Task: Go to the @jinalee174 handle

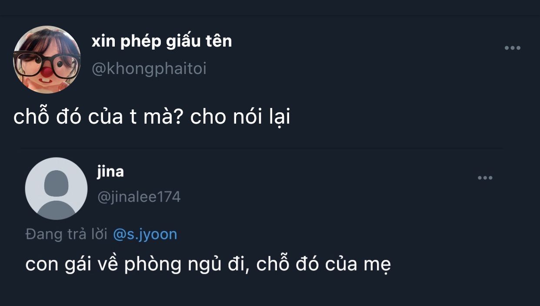Action: tap(139, 197)
